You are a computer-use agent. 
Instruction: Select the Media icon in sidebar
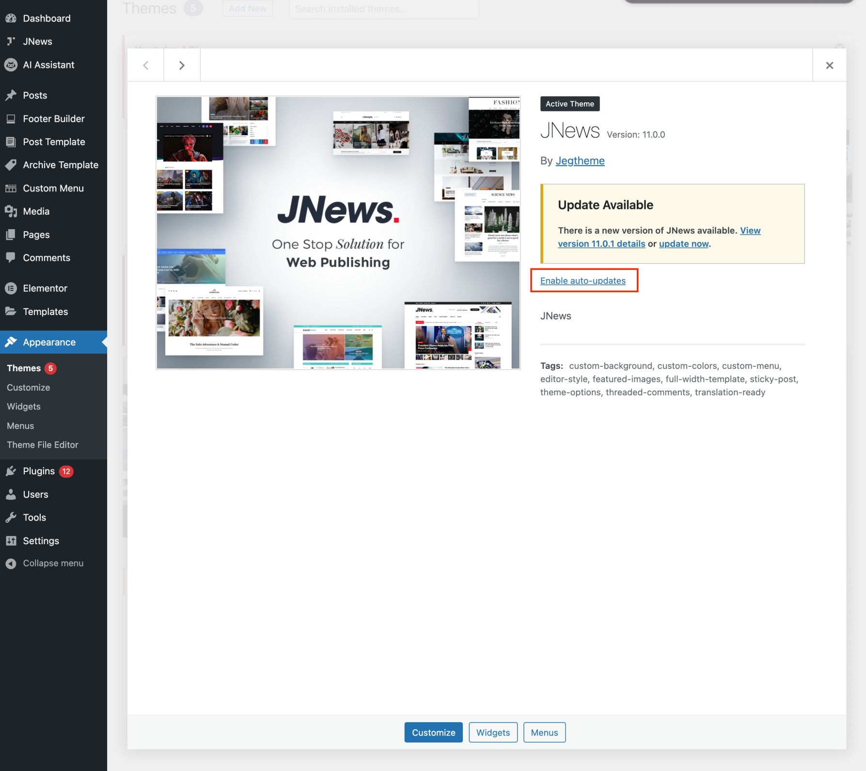(x=11, y=211)
